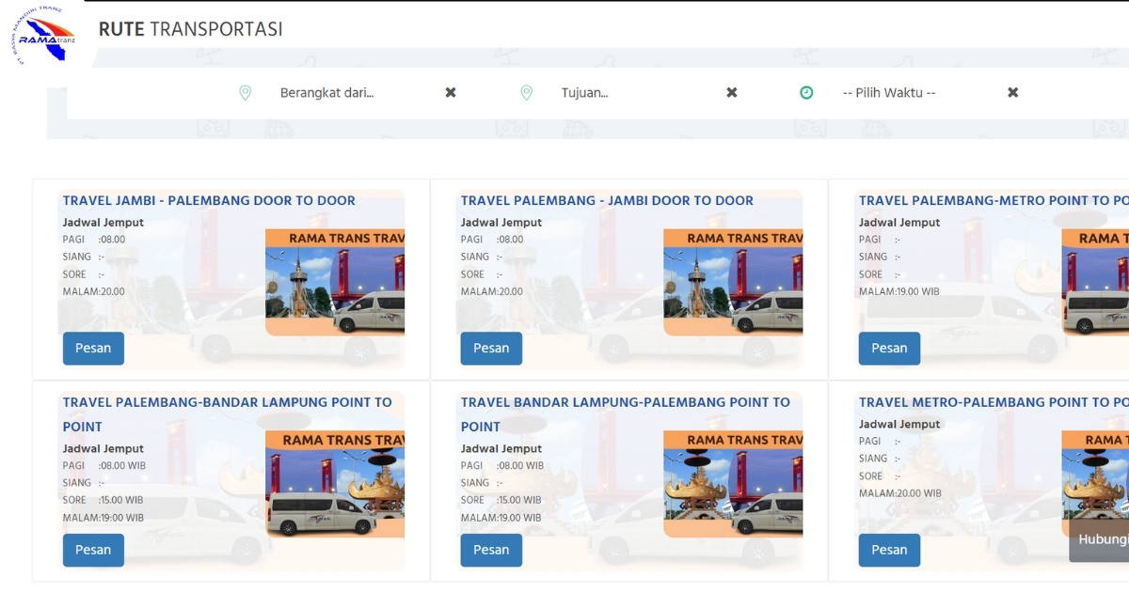Click MALAM:19.00 WIB in the Palembang-Metro card
Image resolution: width=1129 pixels, height=592 pixels.
tap(899, 291)
